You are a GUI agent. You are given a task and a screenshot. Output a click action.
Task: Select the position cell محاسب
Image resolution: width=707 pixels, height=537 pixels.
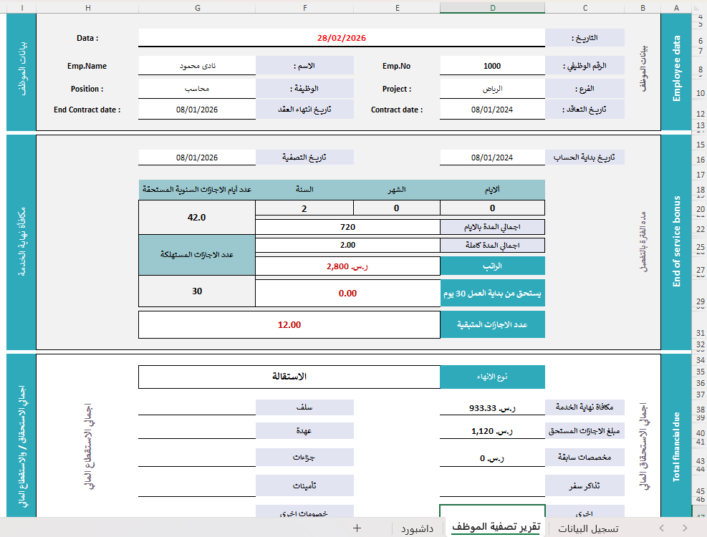pos(196,89)
